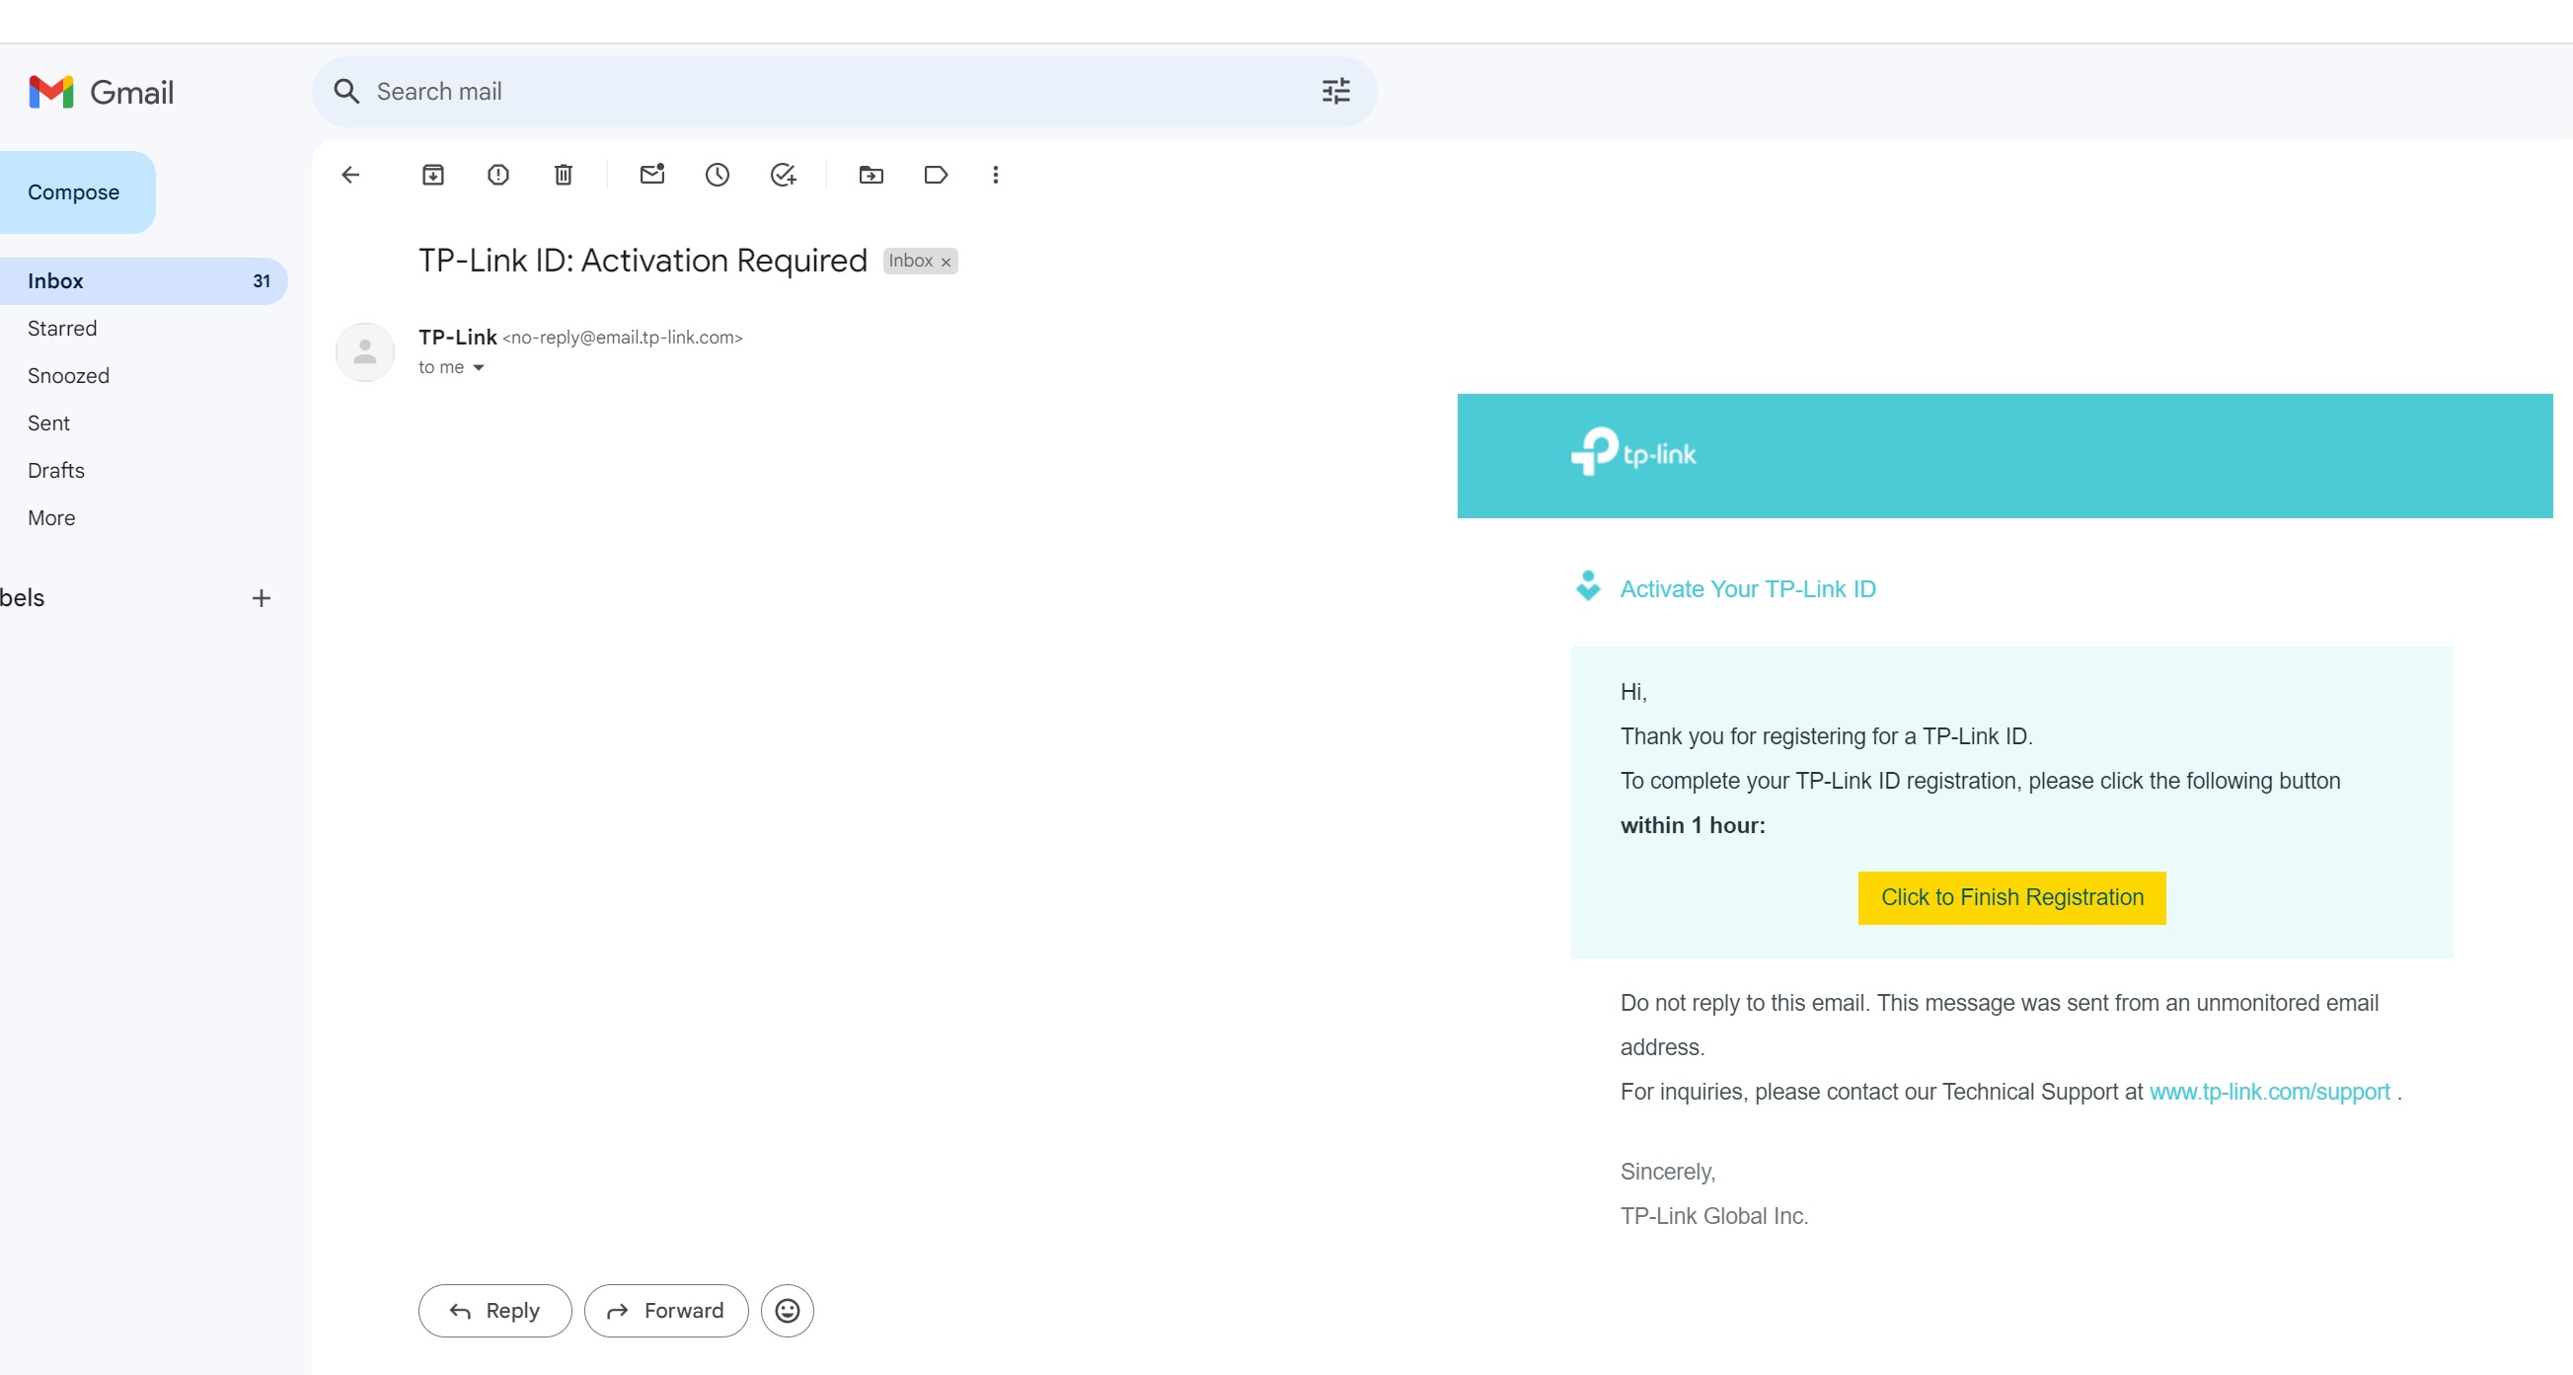
Task: Open the Sent folder
Action: 48,422
